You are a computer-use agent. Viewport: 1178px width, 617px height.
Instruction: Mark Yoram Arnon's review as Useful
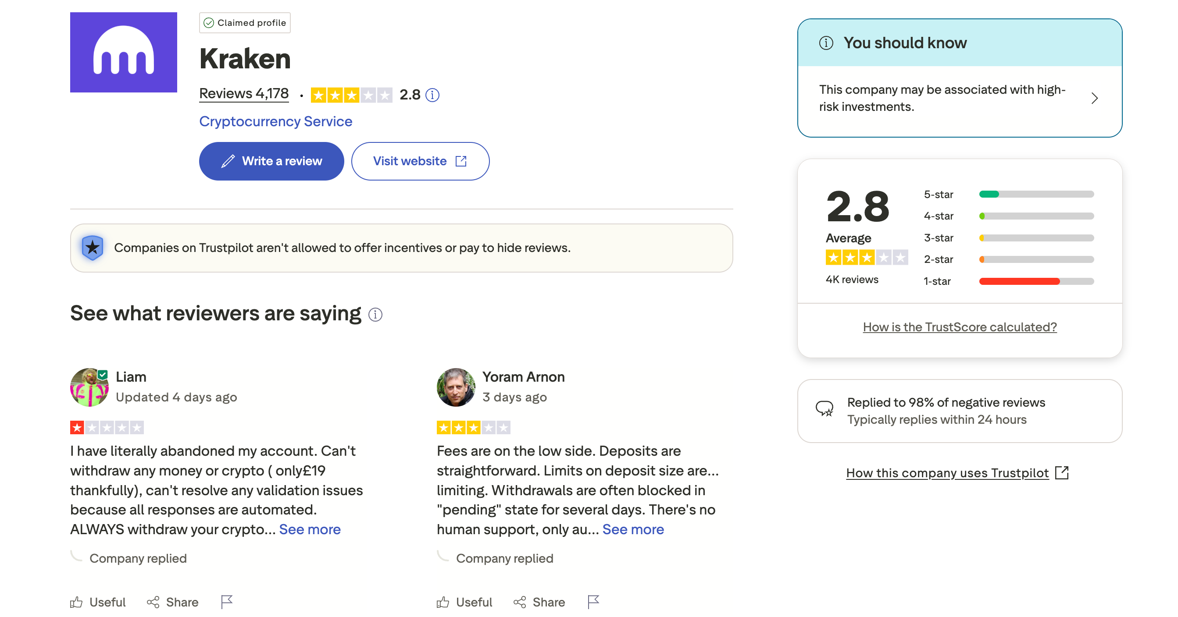click(464, 602)
